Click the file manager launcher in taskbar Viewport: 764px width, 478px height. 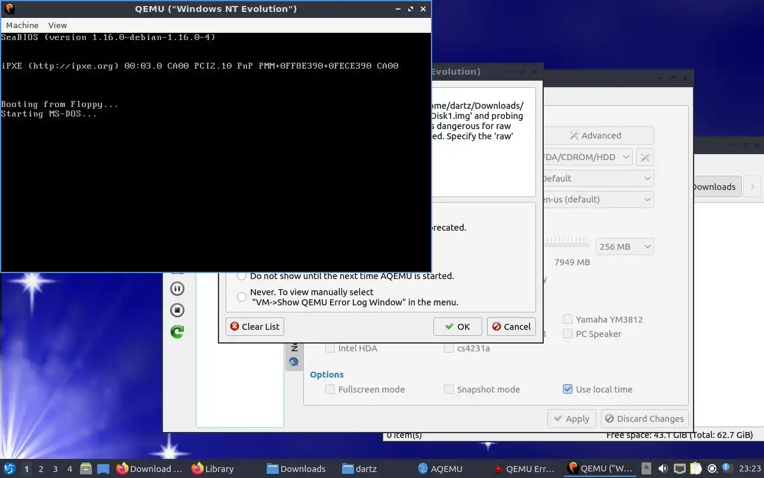click(85, 468)
